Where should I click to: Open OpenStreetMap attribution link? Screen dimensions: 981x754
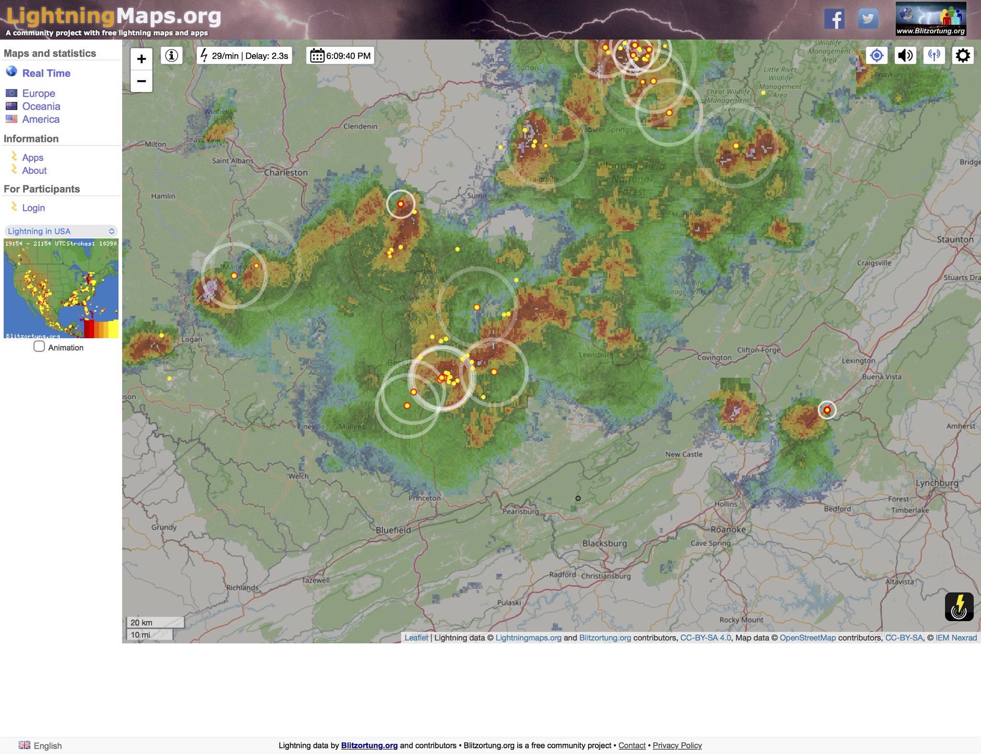pyautogui.click(x=808, y=638)
